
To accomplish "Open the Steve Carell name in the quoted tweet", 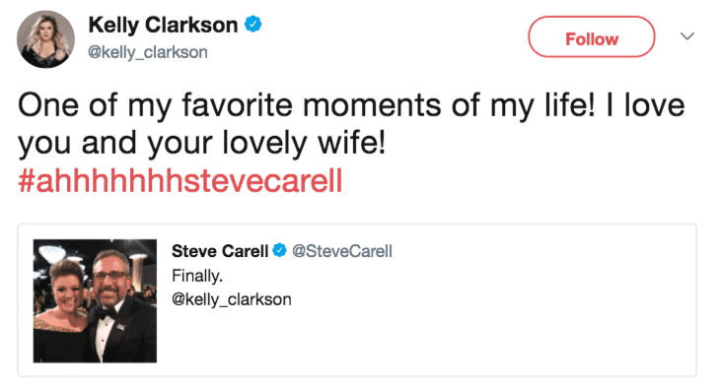I will pos(220,251).
